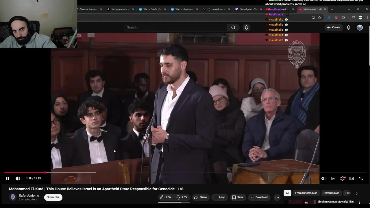Open the OxfordUnion channel avatar
370x208 pixels.
[13, 197]
